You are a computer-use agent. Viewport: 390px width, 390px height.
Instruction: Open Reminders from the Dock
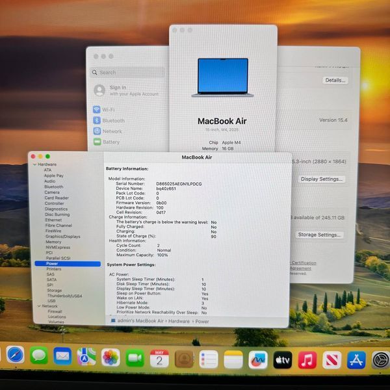point(209,359)
